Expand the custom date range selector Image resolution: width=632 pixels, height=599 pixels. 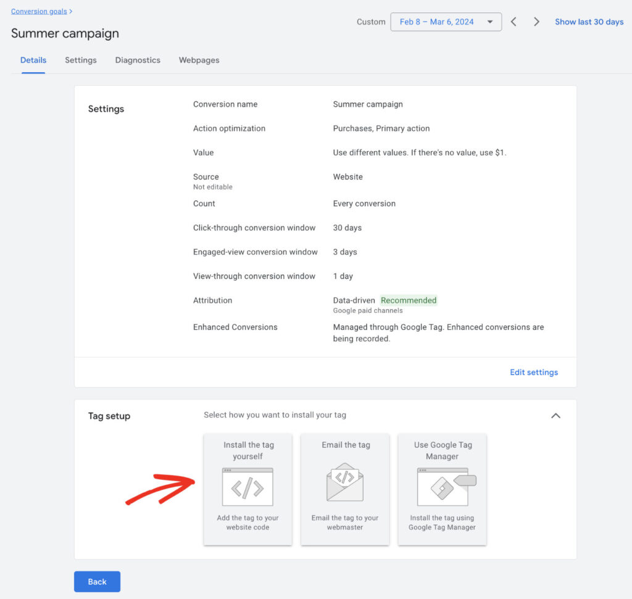[490, 21]
